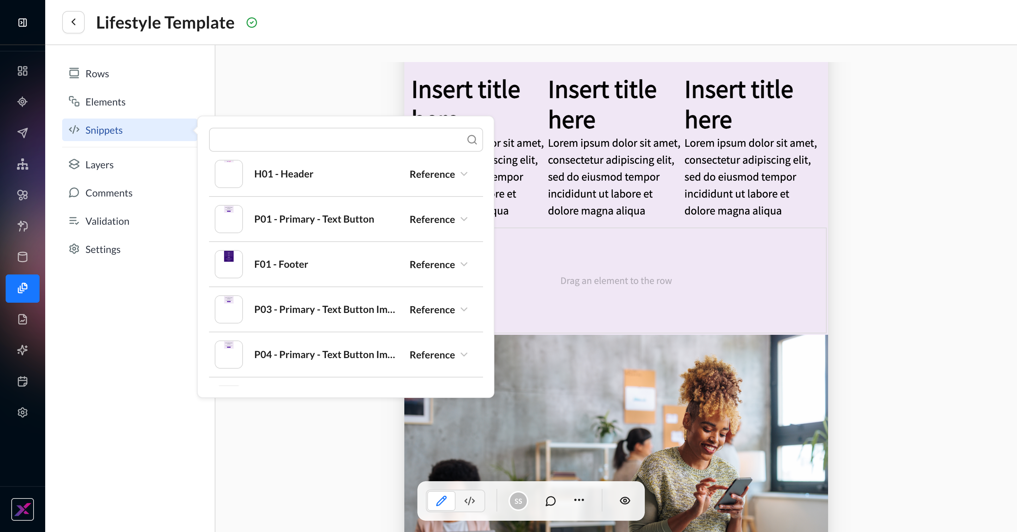This screenshot has width=1017, height=532.
Task: Select the F01 - Footer snippet thumbnail
Action: coord(228,264)
